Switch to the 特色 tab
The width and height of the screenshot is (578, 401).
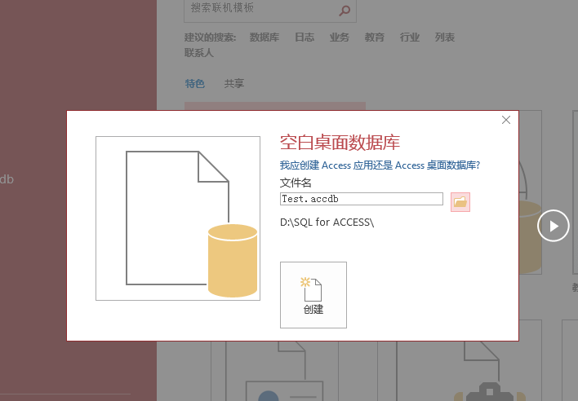coord(194,83)
